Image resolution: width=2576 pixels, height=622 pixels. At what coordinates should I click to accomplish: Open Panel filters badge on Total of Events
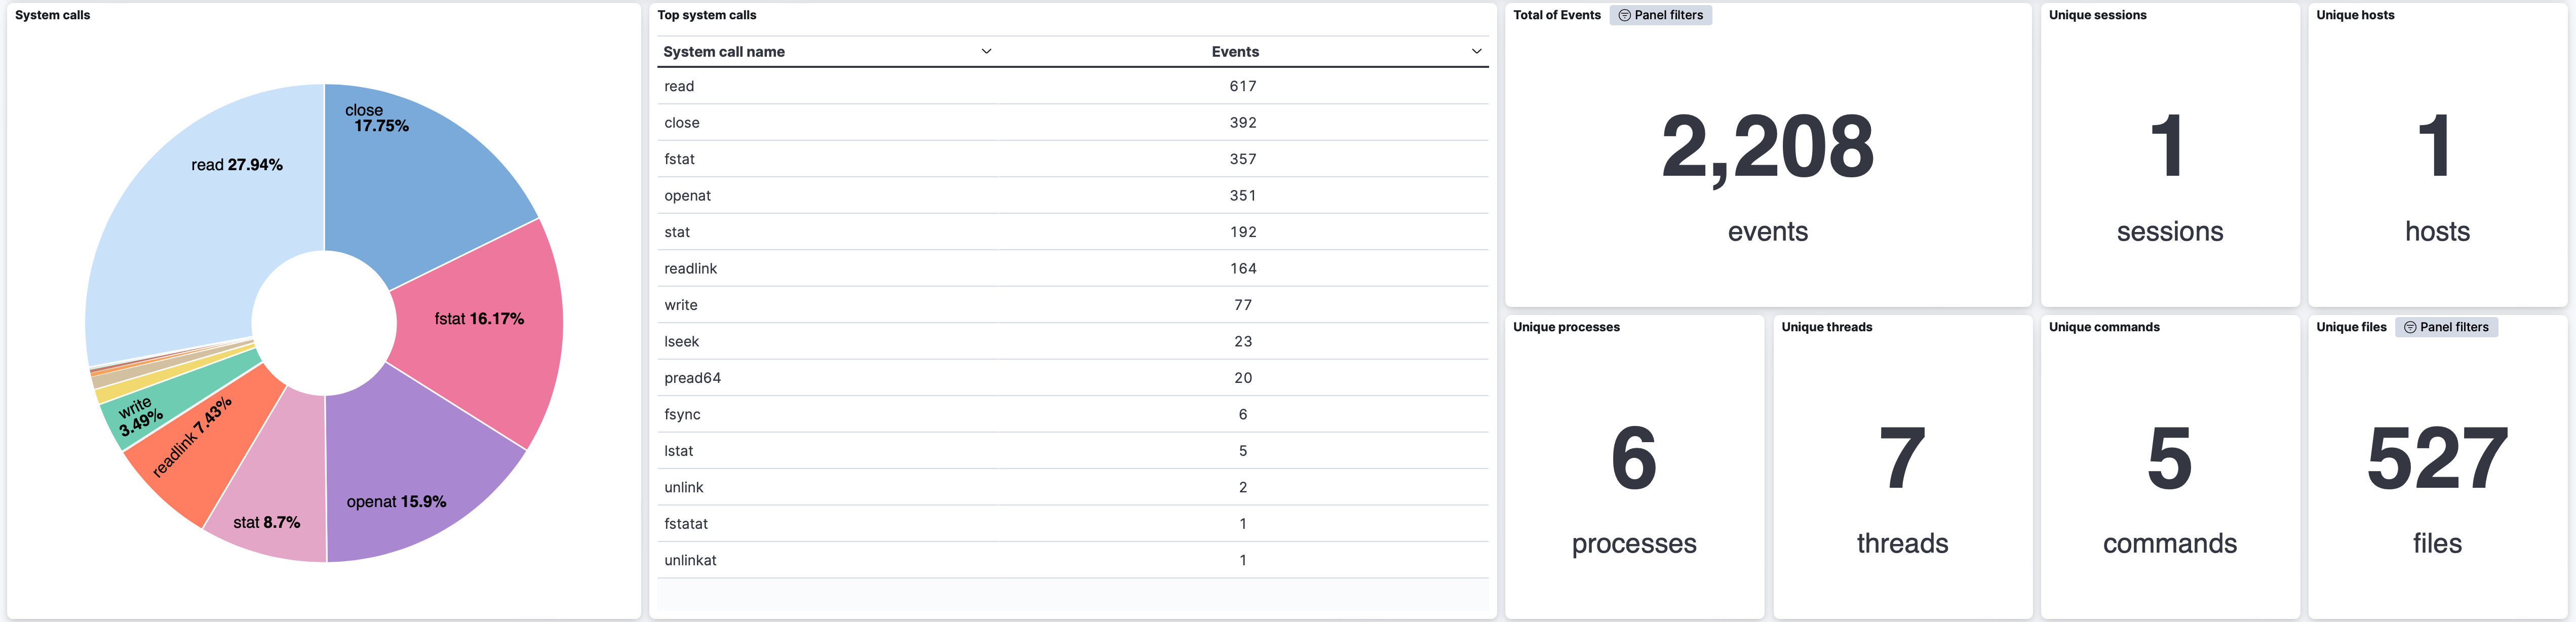pyautogui.click(x=1660, y=15)
